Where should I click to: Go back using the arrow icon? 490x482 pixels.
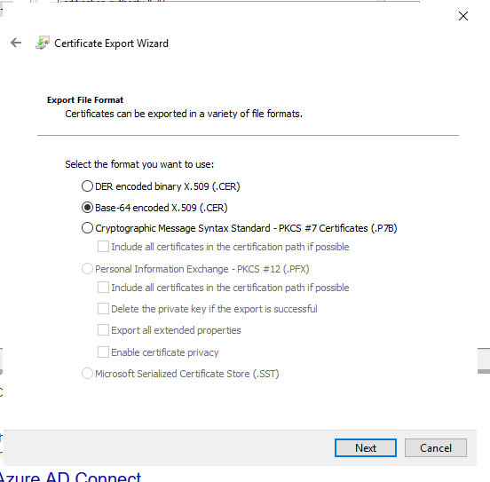[16, 43]
